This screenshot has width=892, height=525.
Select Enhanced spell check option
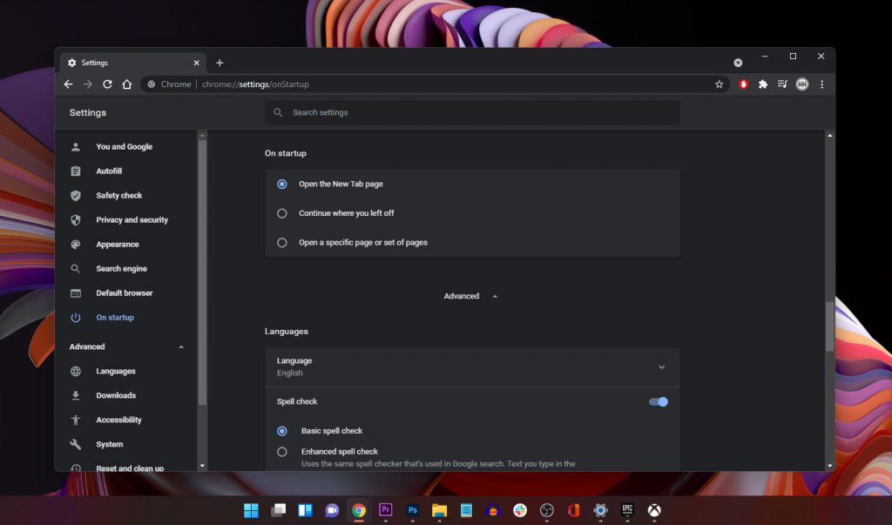[x=281, y=452]
